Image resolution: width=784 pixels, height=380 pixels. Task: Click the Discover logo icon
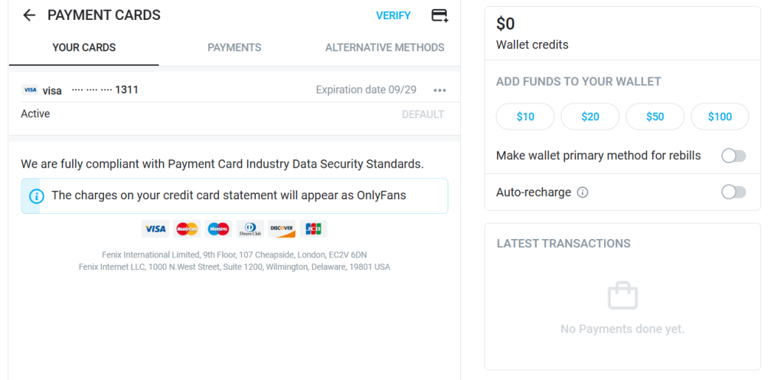pos(282,229)
